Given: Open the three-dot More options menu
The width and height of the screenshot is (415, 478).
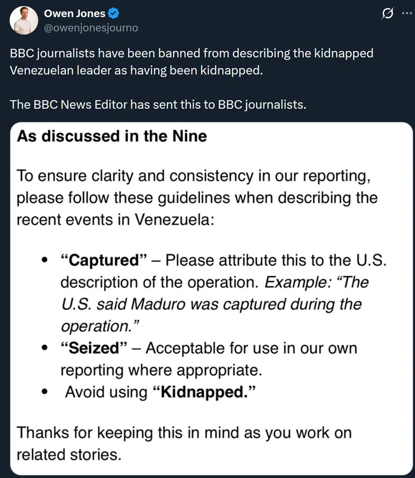Looking at the screenshot, I should (404, 14).
